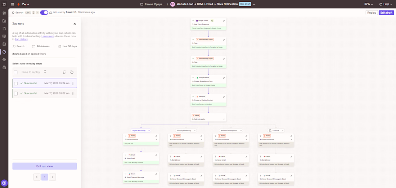Sort runs with Runs to replay arrows

pyautogui.click(x=45, y=72)
